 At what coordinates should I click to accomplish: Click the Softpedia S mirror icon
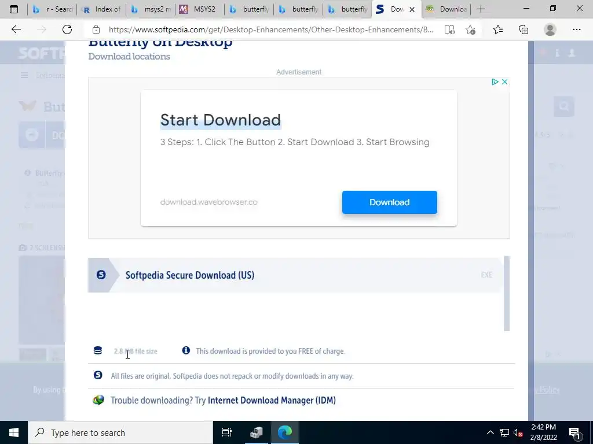coord(101,275)
